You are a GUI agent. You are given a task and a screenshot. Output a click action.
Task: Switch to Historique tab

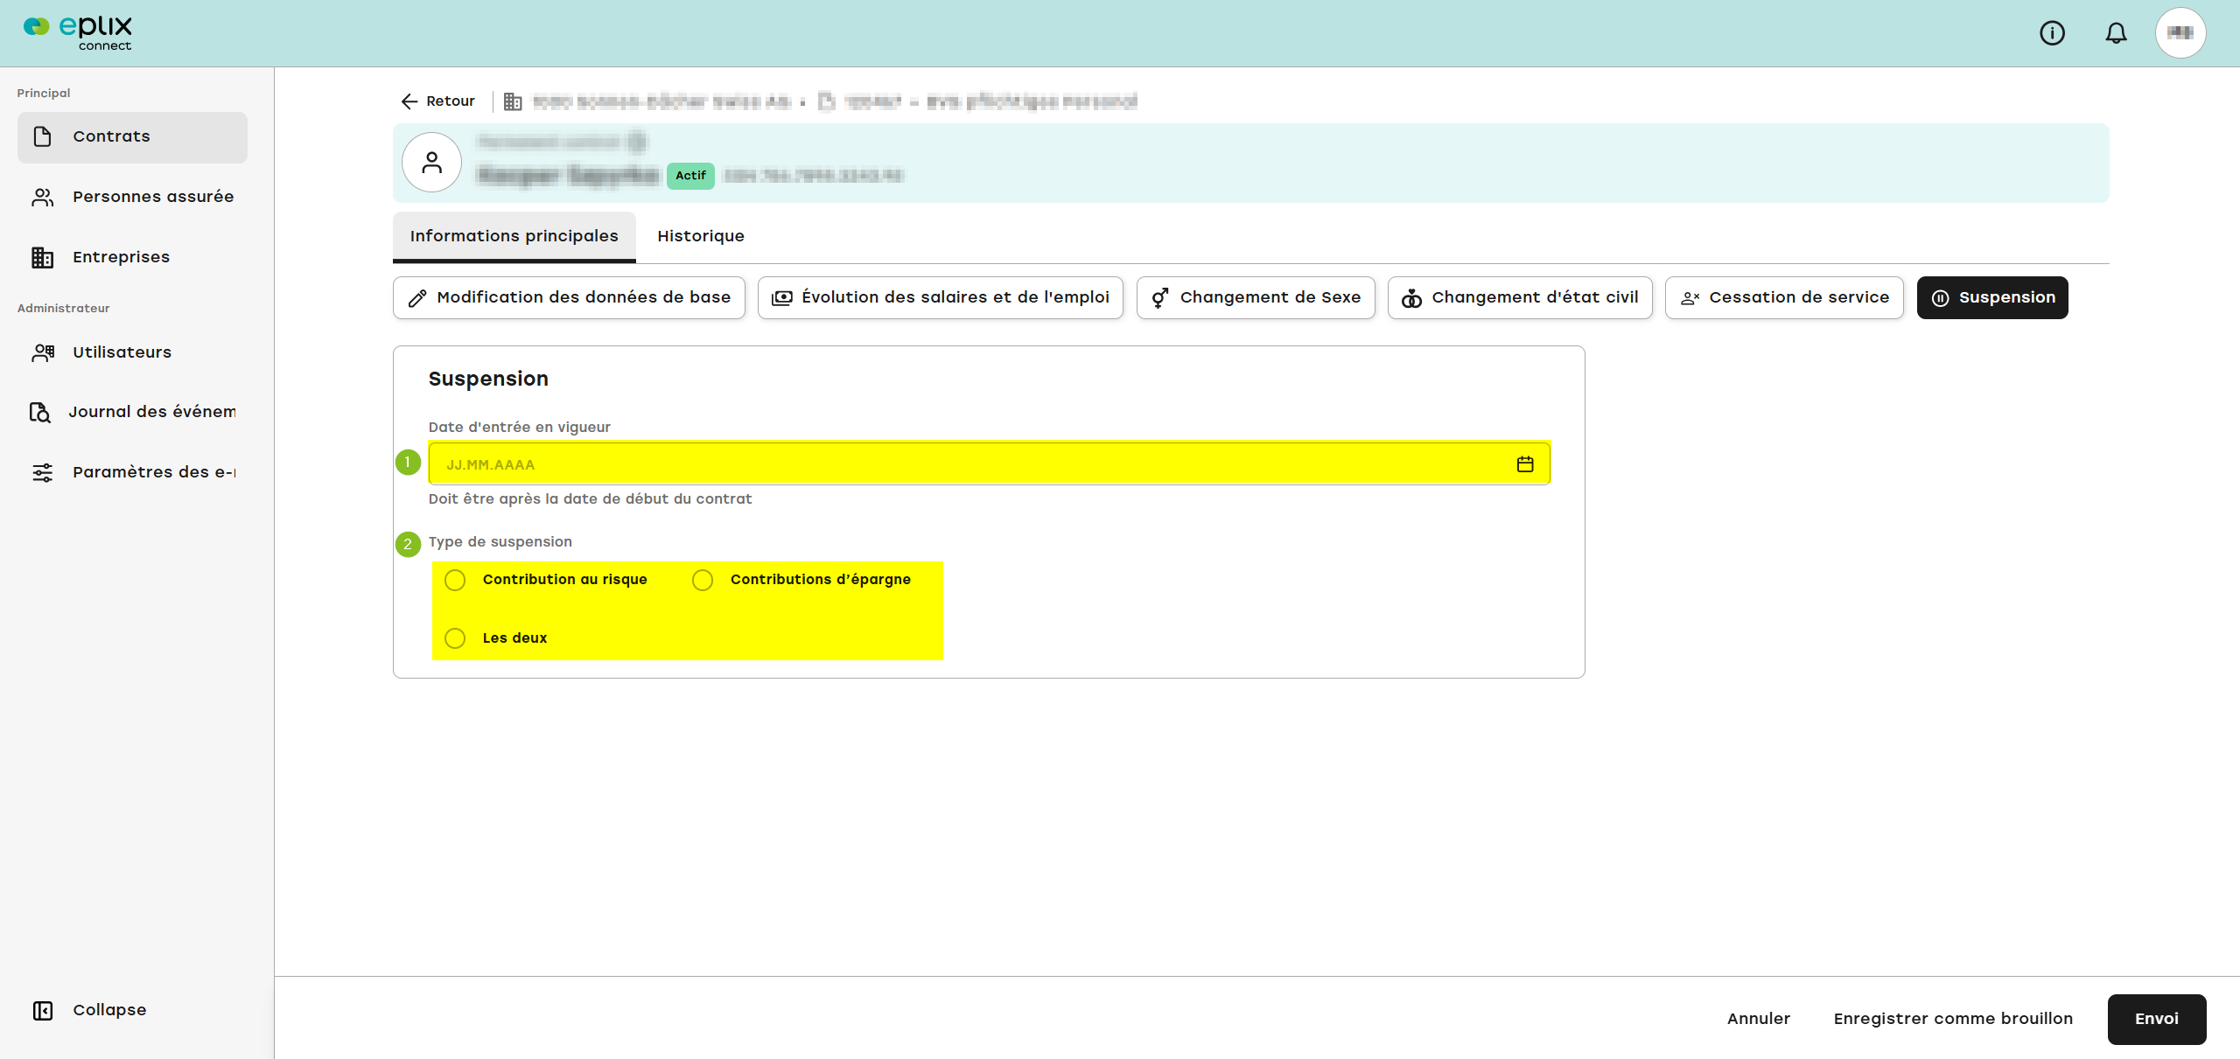pos(701,236)
